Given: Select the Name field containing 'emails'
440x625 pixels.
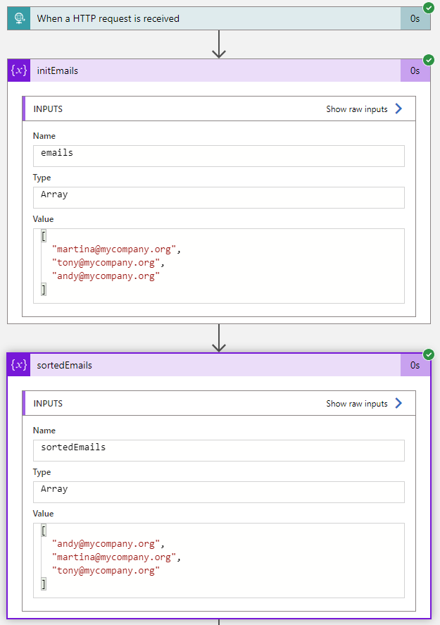Looking at the screenshot, I should (218, 156).
